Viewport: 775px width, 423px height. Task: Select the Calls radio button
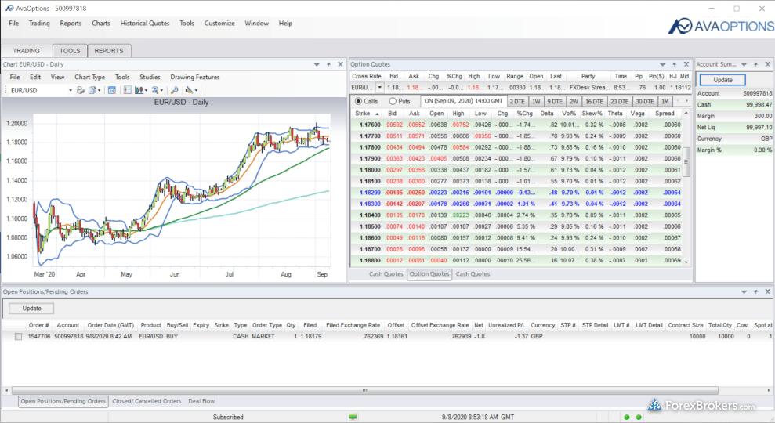click(x=358, y=101)
